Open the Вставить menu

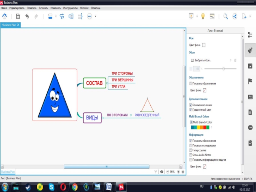[x=43, y=8]
